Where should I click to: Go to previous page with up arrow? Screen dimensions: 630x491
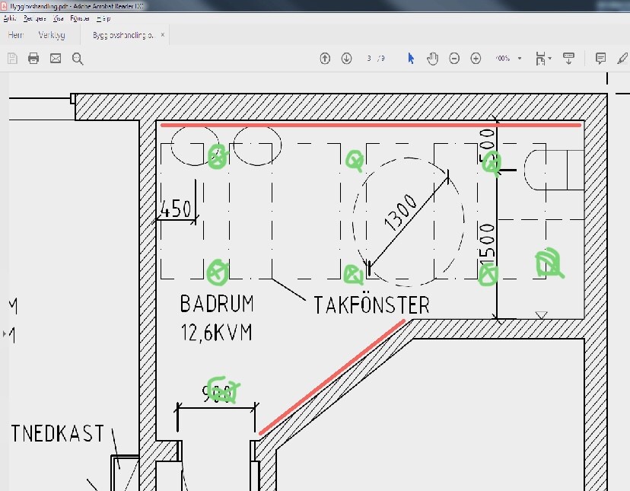point(325,59)
